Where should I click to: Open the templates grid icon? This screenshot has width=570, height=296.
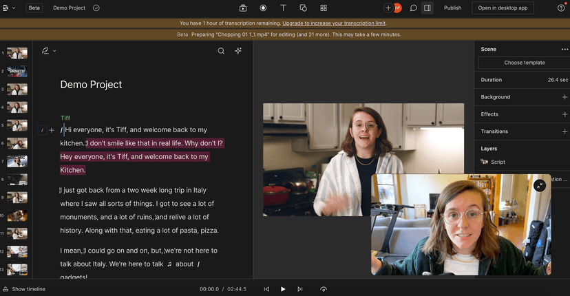point(324,8)
